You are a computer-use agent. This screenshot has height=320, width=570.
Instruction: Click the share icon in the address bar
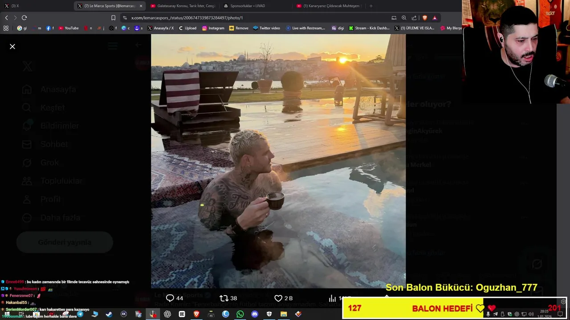414,18
